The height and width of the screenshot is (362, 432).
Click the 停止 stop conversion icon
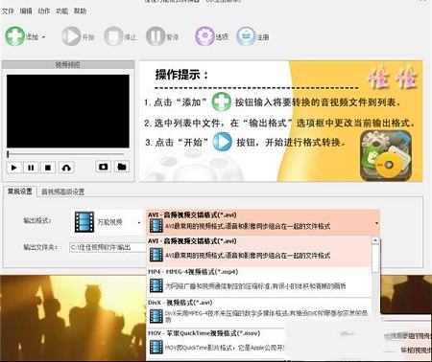pyautogui.click(x=113, y=36)
